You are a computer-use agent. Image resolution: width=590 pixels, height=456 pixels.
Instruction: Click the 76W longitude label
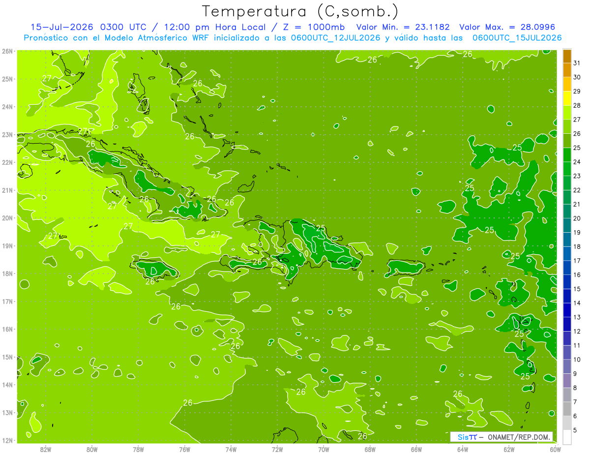(184, 449)
